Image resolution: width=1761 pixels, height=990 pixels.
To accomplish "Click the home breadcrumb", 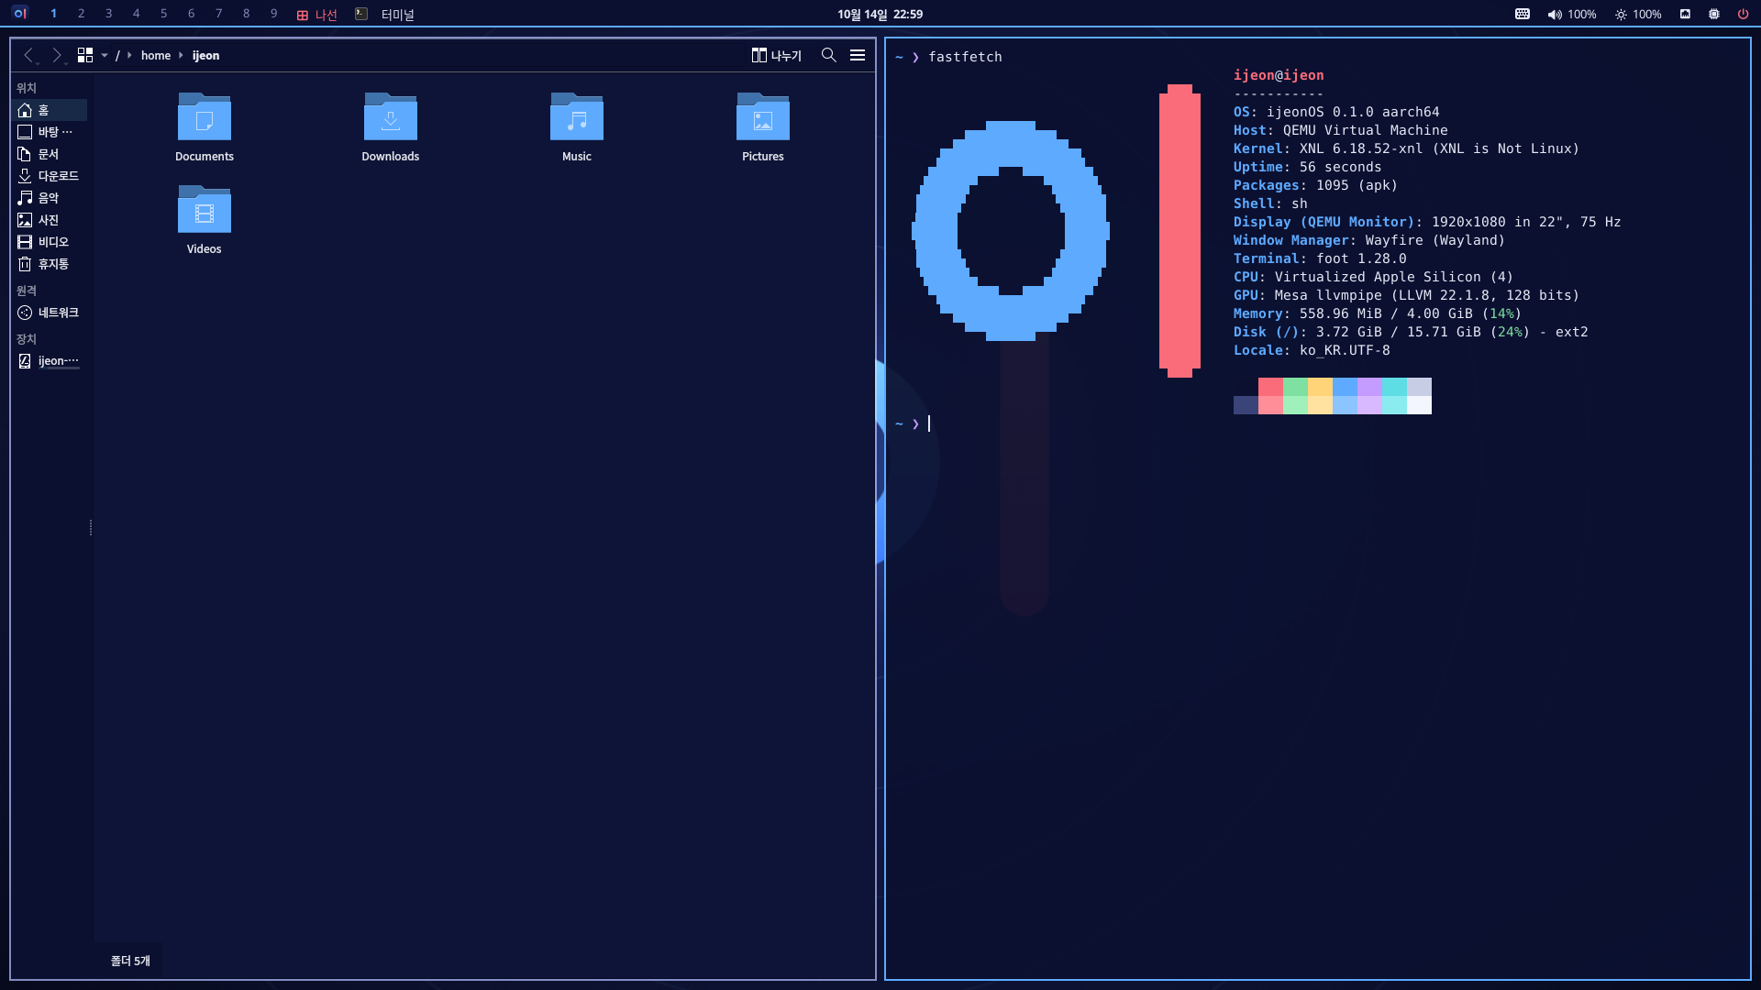I will [x=155, y=55].
